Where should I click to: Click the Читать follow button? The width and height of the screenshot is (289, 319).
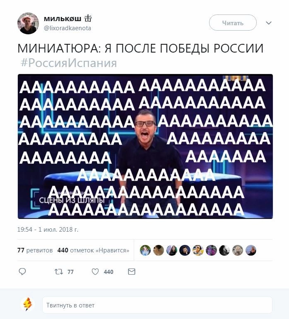(233, 23)
